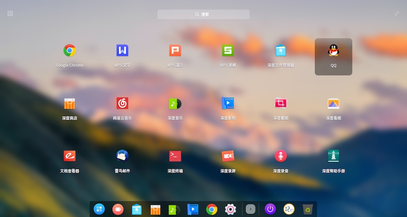Open the settings gear in dock

point(231,209)
